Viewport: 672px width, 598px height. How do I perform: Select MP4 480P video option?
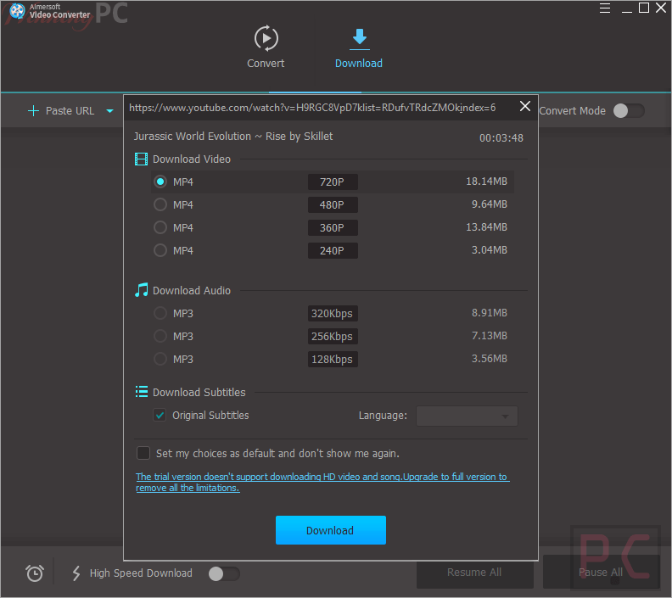(160, 204)
